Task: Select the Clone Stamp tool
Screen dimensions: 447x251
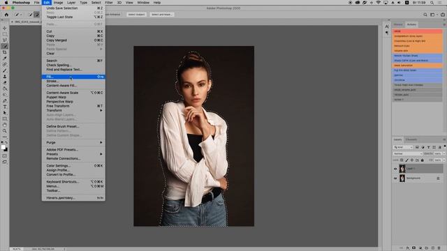Action: (x=5, y=77)
